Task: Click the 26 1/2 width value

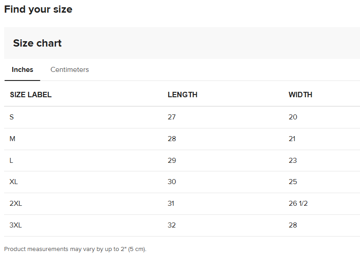Action: (x=298, y=204)
